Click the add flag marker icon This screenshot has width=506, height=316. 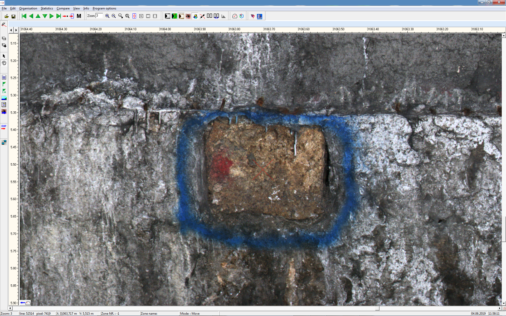4,91
